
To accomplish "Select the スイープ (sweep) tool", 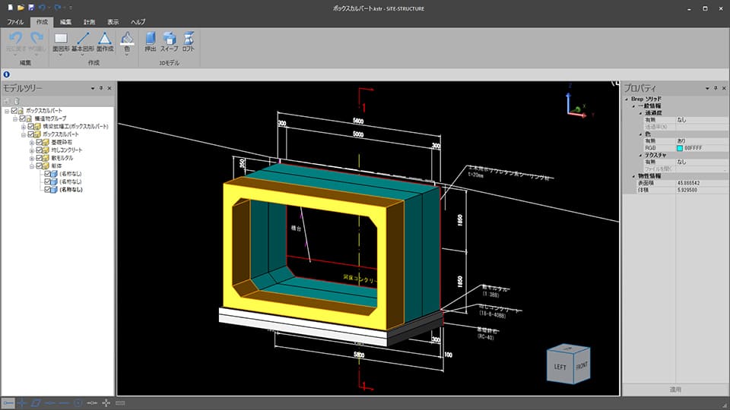I will click(170, 41).
